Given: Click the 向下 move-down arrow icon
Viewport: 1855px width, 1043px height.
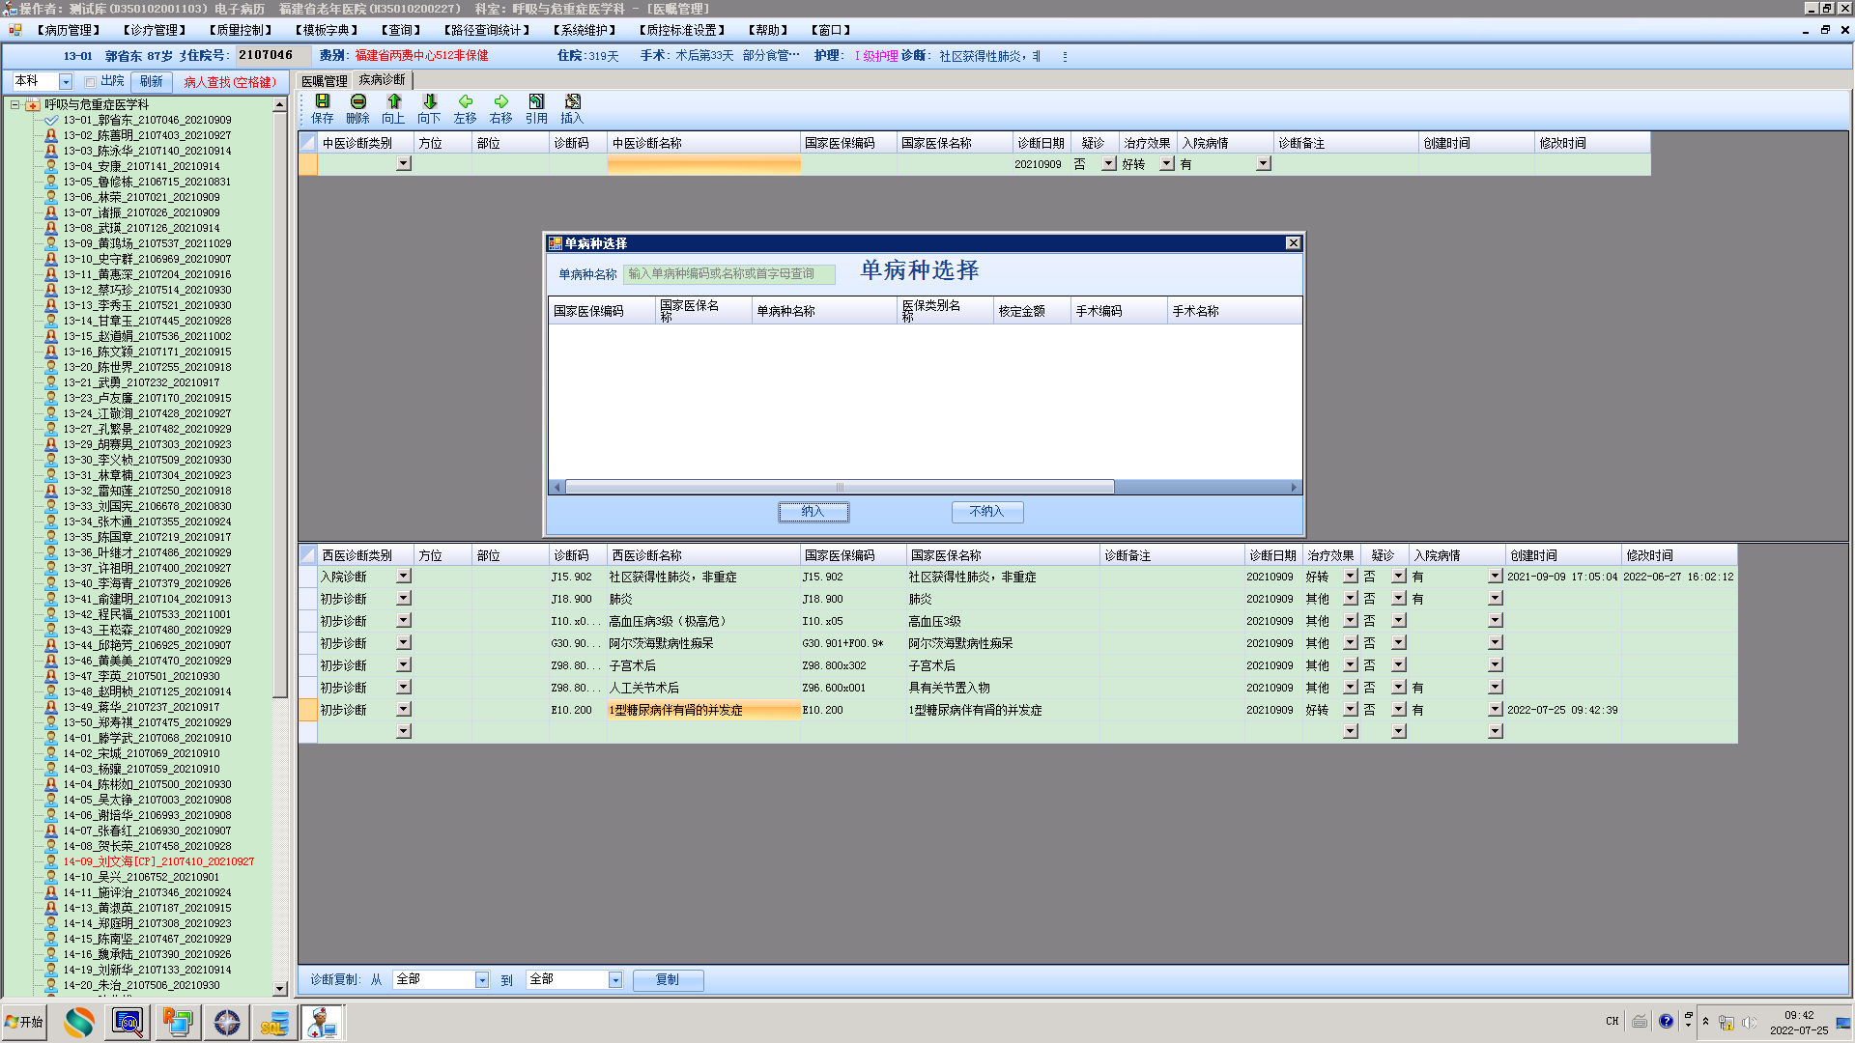Looking at the screenshot, I should pyautogui.click(x=429, y=101).
